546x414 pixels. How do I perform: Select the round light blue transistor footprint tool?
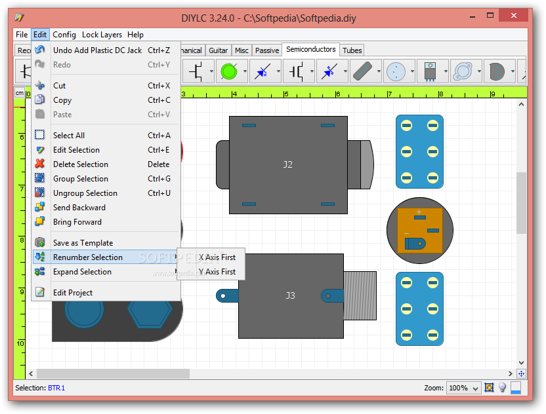click(396, 71)
